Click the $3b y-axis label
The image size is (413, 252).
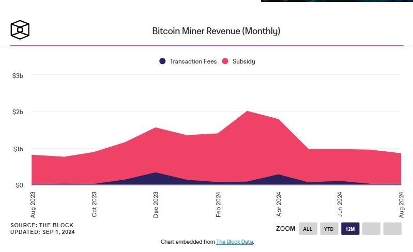pyautogui.click(x=18, y=75)
